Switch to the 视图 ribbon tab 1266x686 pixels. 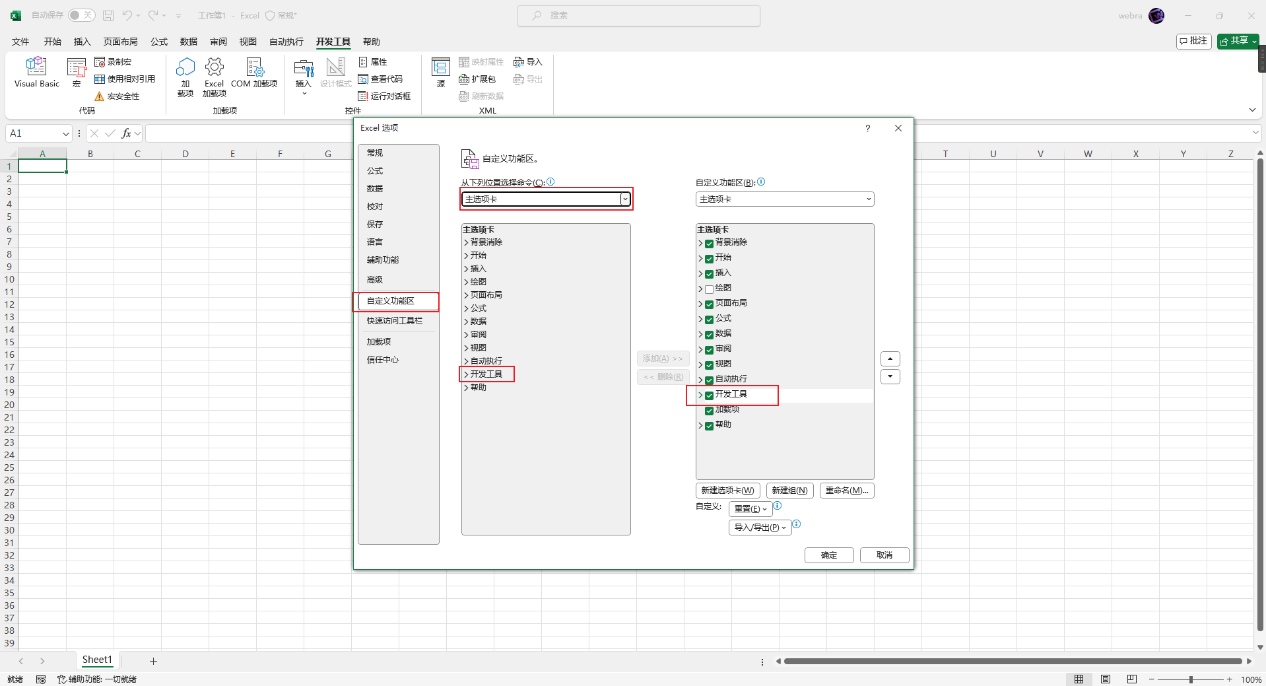248,42
